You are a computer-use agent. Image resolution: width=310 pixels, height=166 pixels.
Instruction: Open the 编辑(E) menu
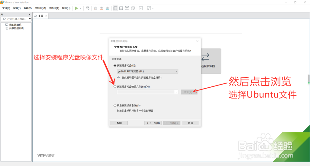coord(17,8)
